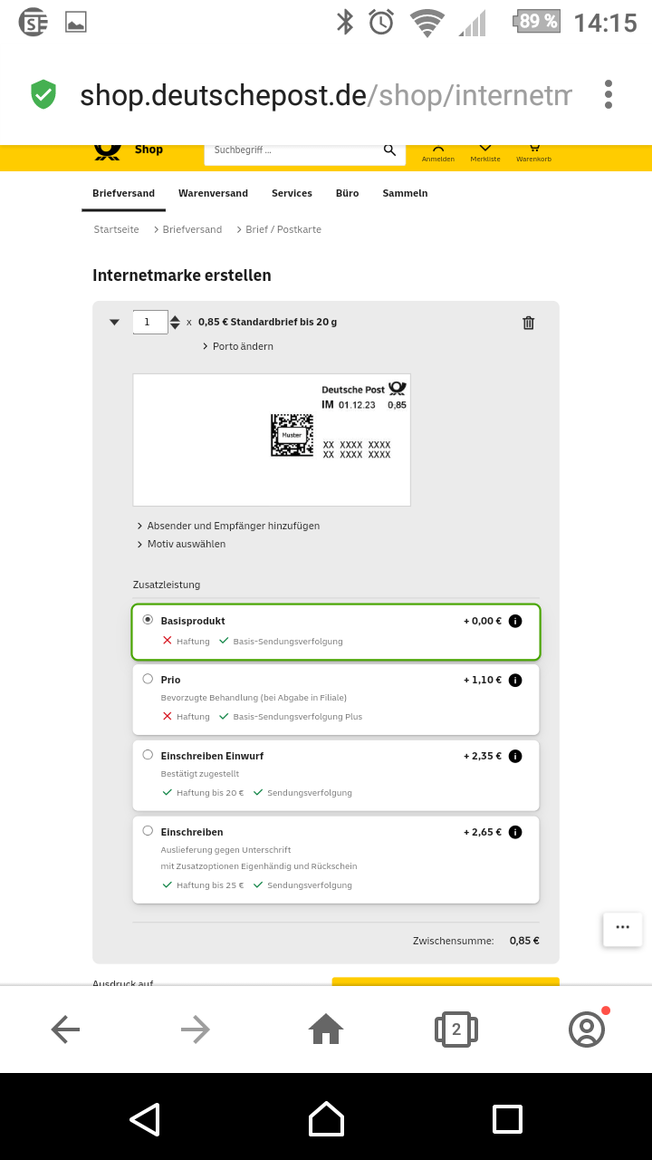Image resolution: width=652 pixels, height=1160 pixels.
Task: Show info for Einschreiben Einwurf option
Action: pyautogui.click(x=515, y=756)
